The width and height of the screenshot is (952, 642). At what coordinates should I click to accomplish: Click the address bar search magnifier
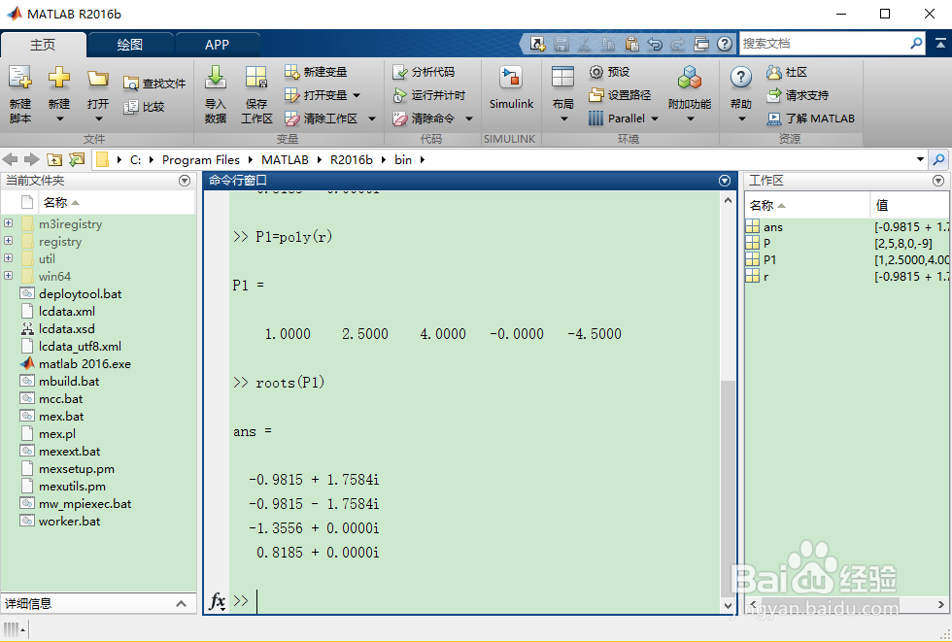pyautogui.click(x=938, y=160)
